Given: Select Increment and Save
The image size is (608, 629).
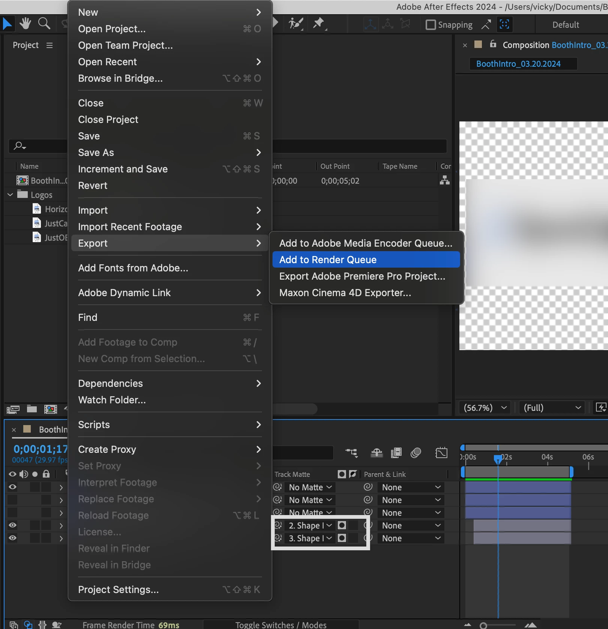Looking at the screenshot, I should point(170,169).
